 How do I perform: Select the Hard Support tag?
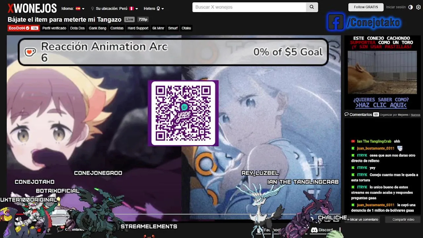pos(138,28)
